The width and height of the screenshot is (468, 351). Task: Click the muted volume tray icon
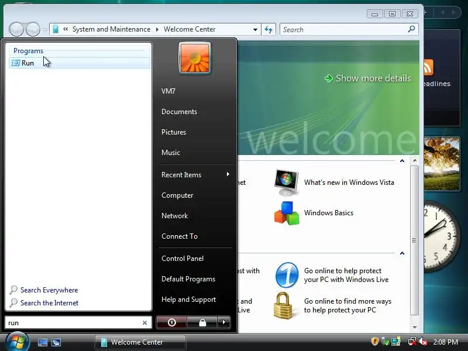[x=422, y=342]
